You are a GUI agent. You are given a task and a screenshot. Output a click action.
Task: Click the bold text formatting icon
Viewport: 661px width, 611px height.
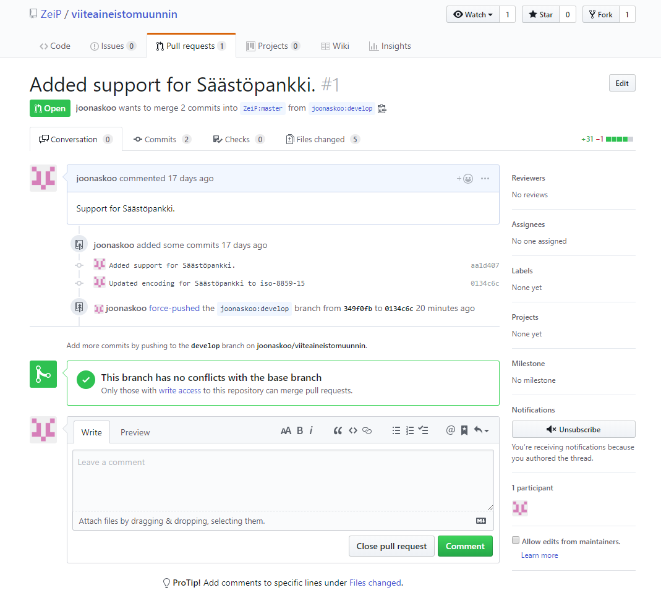(300, 431)
